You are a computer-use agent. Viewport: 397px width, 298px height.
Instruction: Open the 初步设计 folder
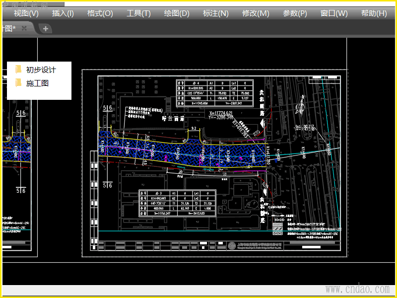[36, 70]
